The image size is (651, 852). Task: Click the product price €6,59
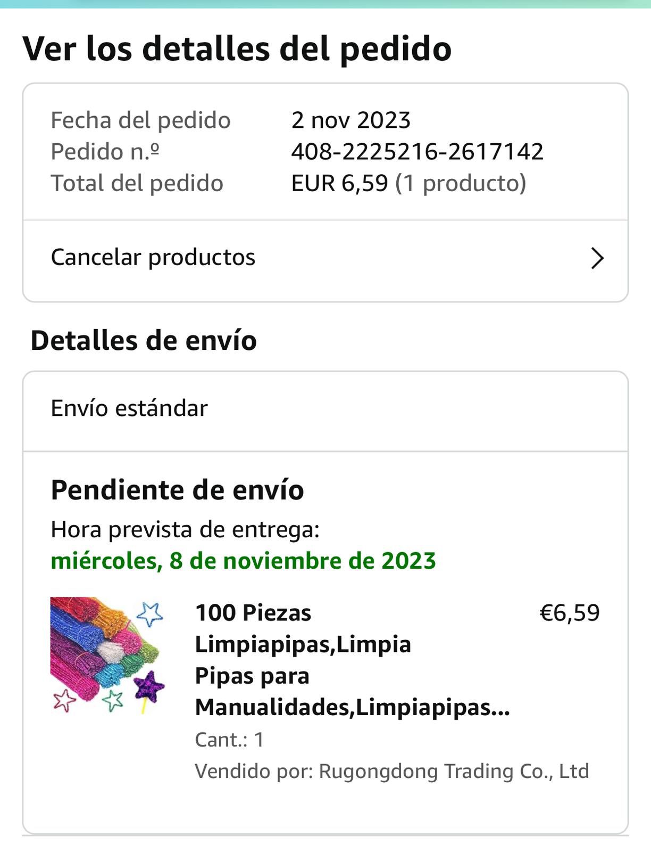(x=569, y=613)
